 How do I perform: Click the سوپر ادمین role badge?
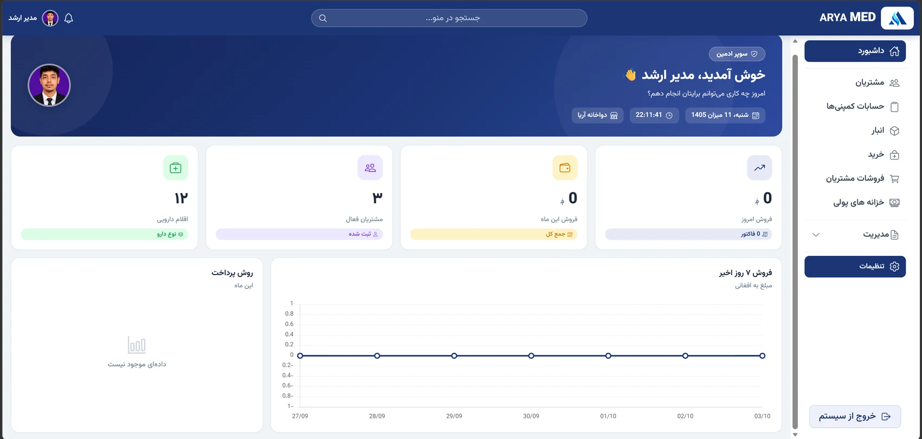737,54
